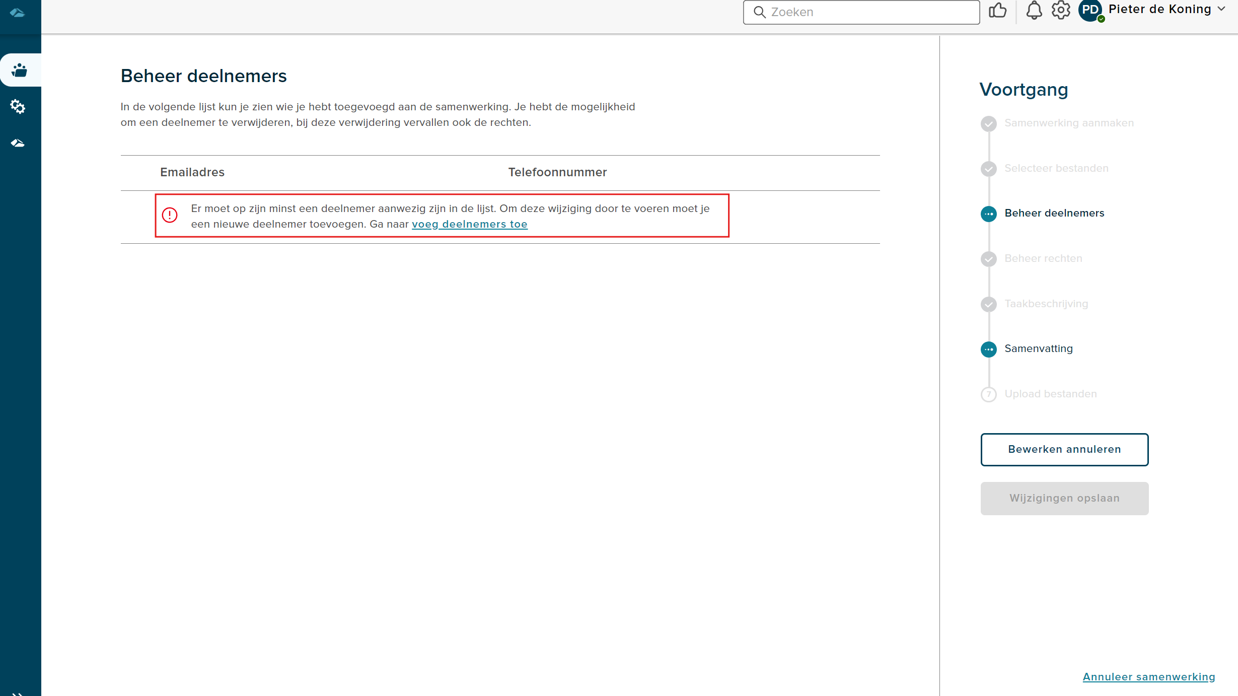Open the notifications bell

(1034, 11)
